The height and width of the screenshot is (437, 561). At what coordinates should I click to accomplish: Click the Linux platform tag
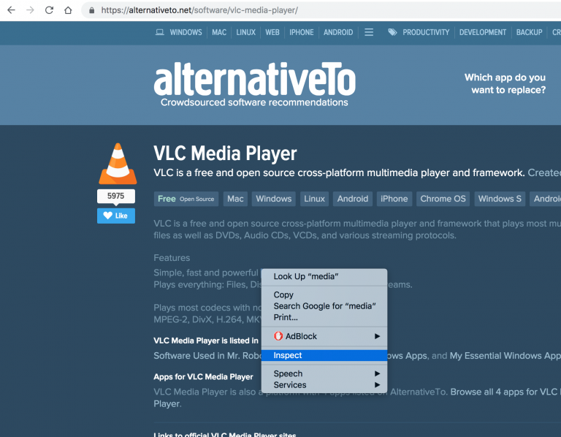pyautogui.click(x=315, y=199)
